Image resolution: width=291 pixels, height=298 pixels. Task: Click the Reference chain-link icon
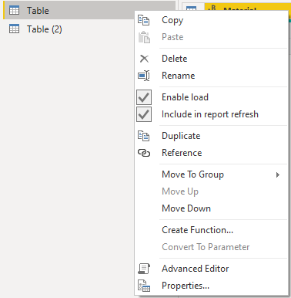144,153
